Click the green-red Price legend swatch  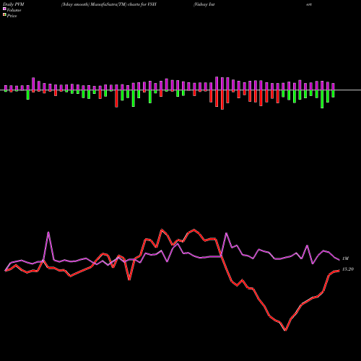(x=4, y=15)
